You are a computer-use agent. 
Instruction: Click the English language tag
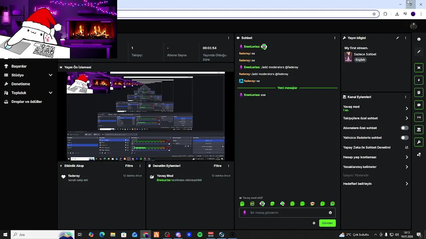coord(360,60)
